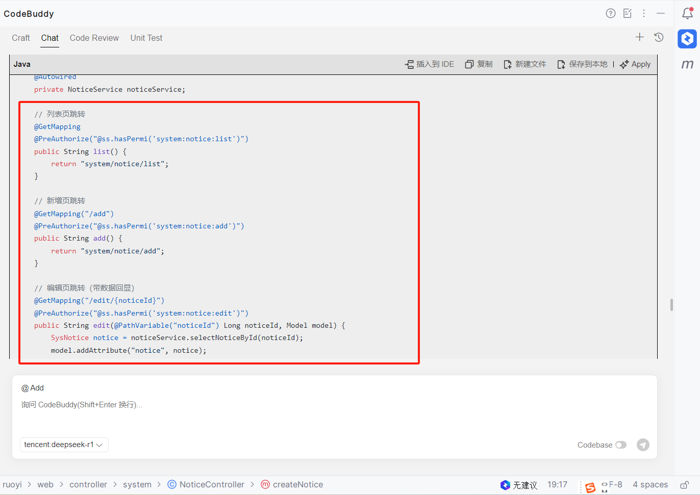The height and width of the screenshot is (495, 700).
Task: Apply the Java code changes
Action: coord(635,64)
